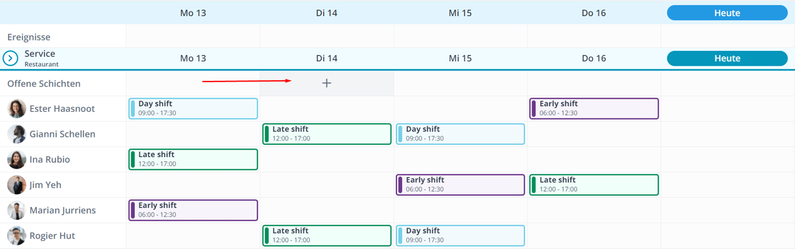Click Ester Haasnoot's profile photo
This screenshot has height=249, width=795.
coord(17,109)
